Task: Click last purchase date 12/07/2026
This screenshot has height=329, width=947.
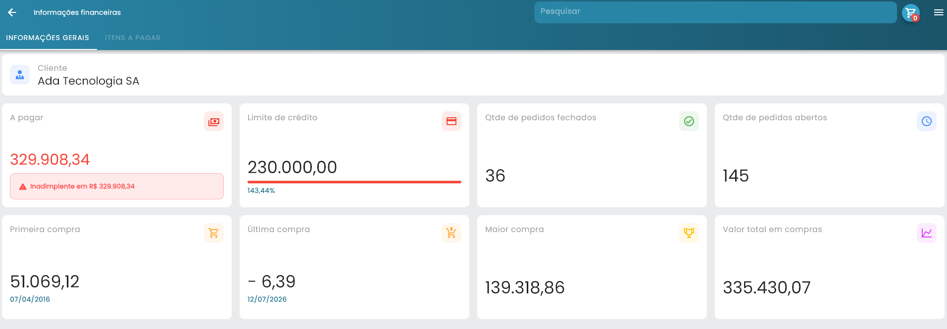Action: (267, 299)
